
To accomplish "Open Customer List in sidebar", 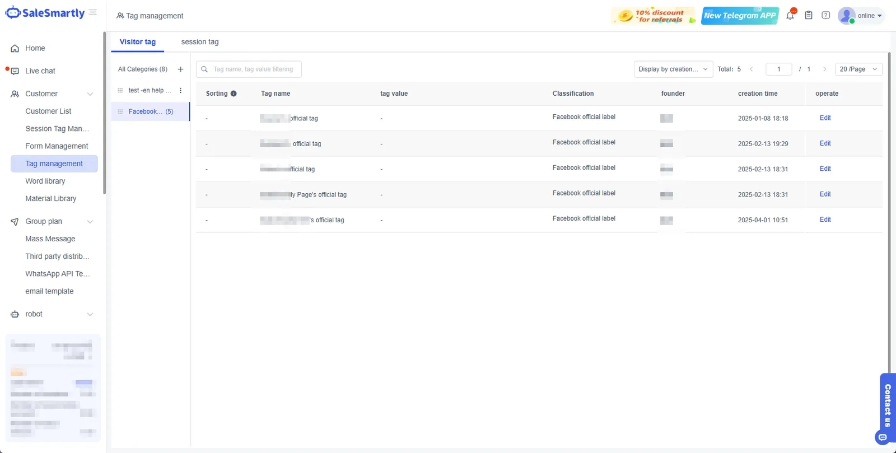I will click(48, 111).
